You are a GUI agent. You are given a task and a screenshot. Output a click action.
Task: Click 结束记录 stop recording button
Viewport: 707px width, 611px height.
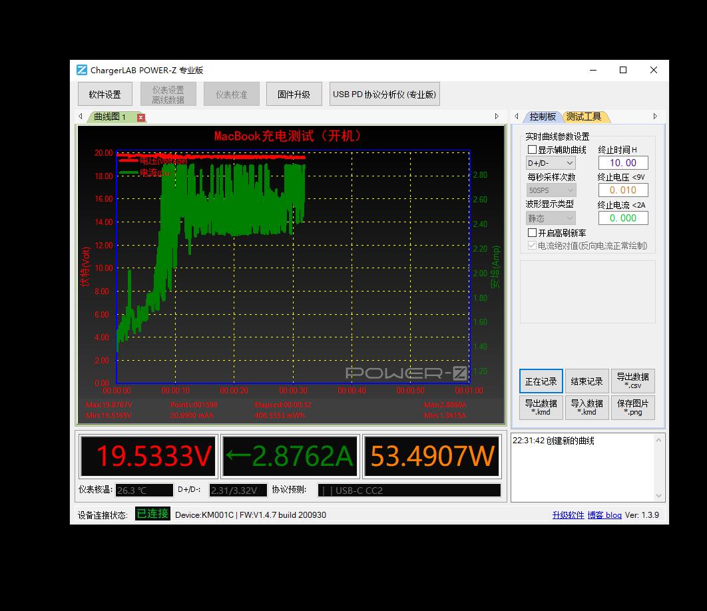[587, 381]
